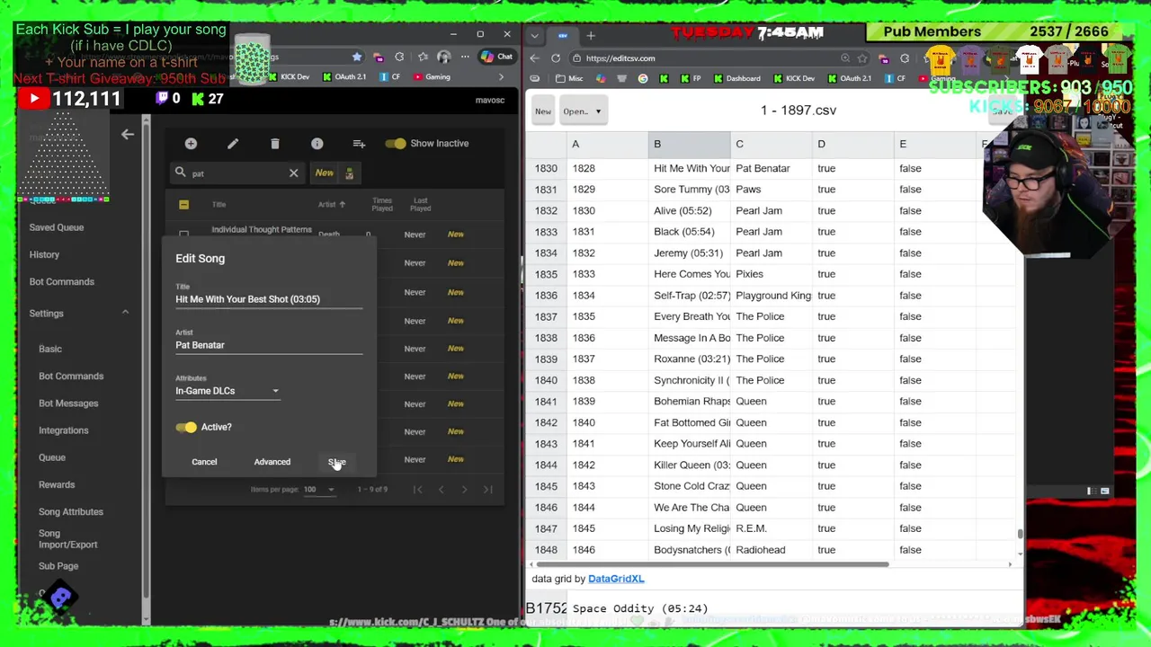This screenshot has height=647, width=1151.
Task: Click the select-all checkbox in the table header
Action: tap(183, 205)
